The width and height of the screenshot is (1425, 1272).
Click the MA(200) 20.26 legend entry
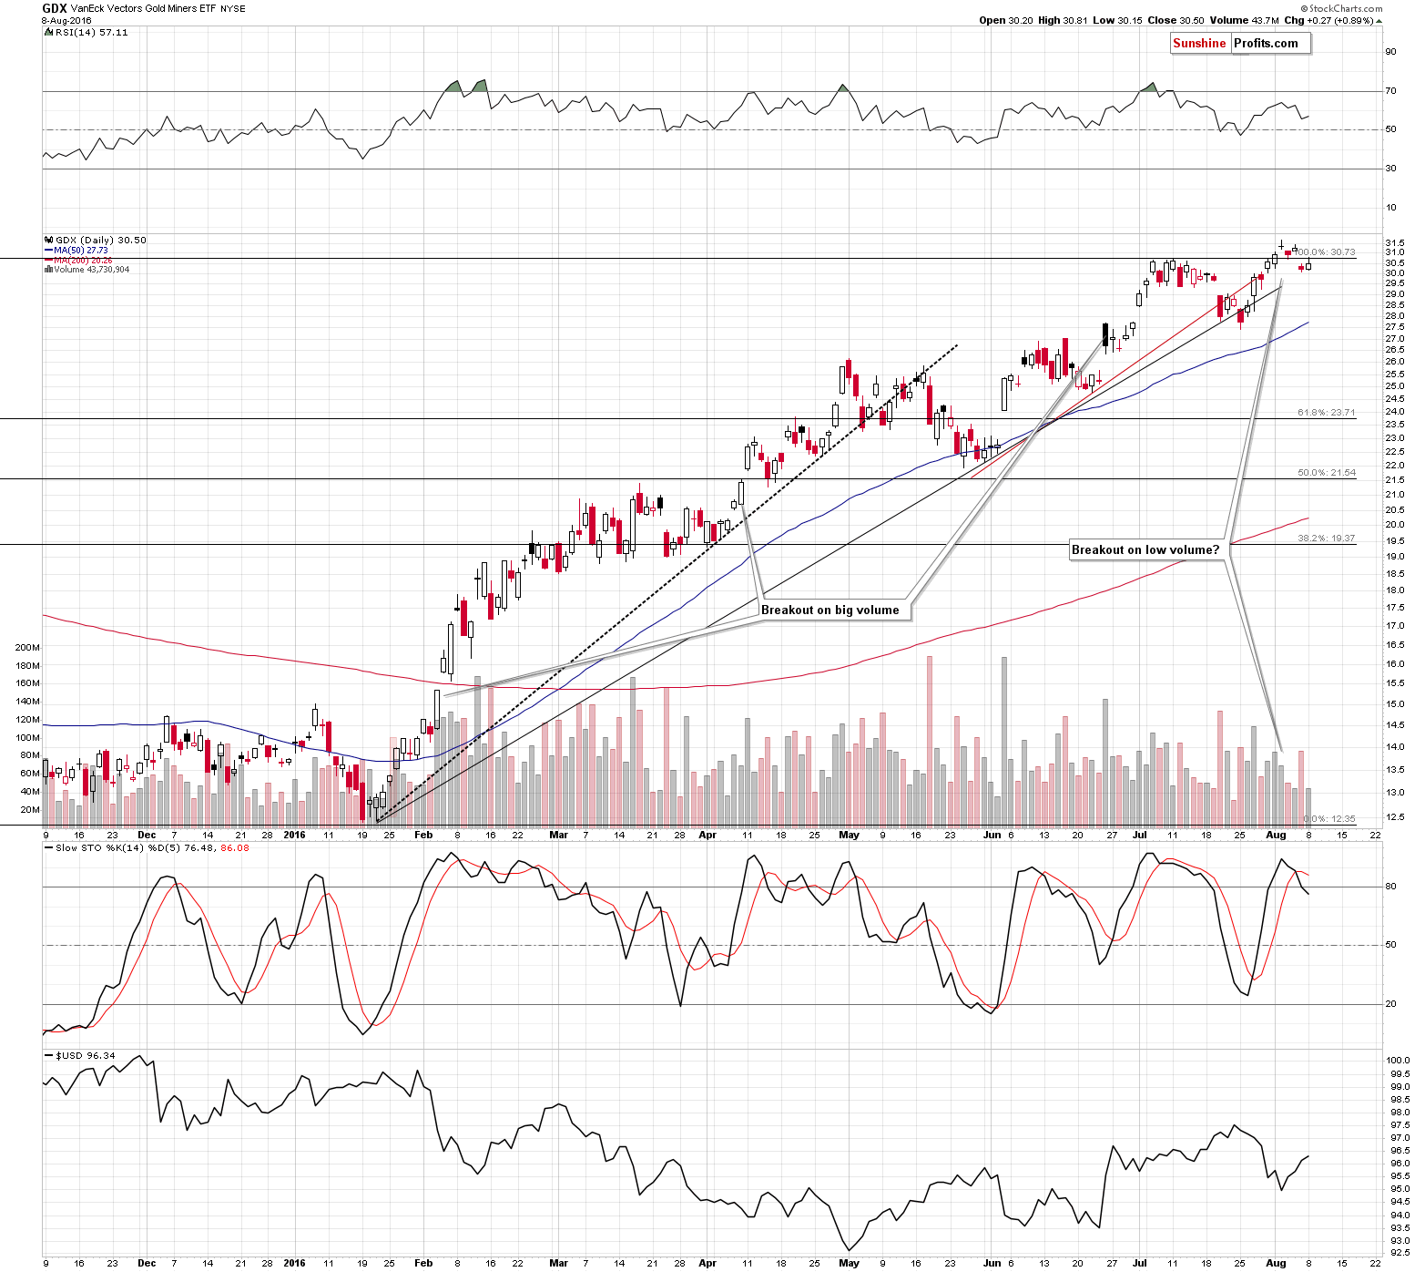pos(79,260)
